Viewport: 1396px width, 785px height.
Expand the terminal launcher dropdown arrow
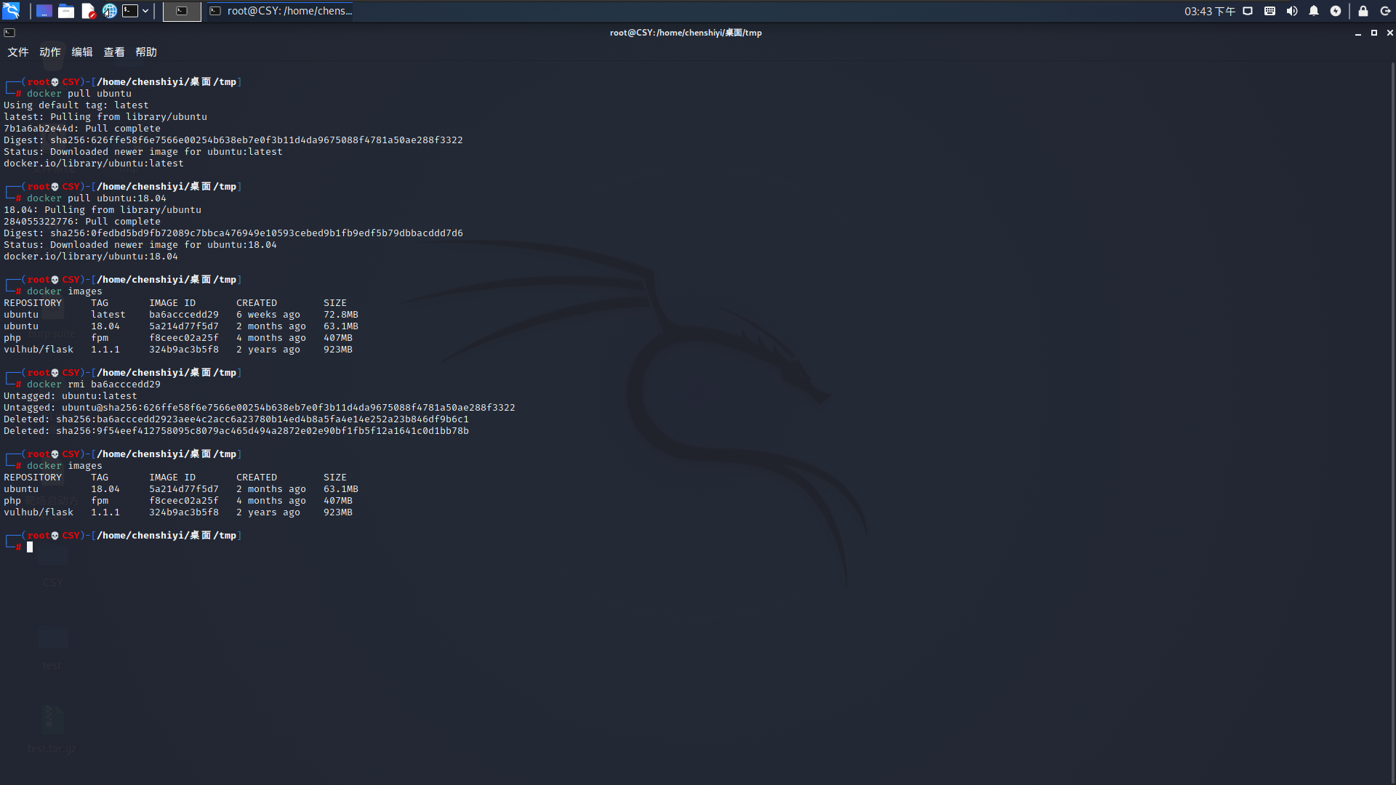point(145,11)
